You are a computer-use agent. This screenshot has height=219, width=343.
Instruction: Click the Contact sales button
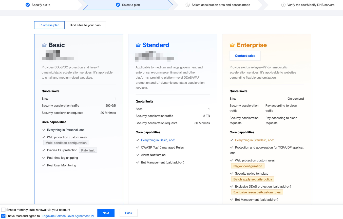pos(245,56)
